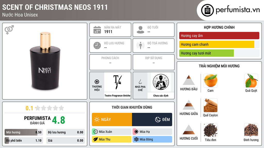The image size is (264, 148).
Task: Click the Hương cay ấm red accord bar
Action: 219,35
